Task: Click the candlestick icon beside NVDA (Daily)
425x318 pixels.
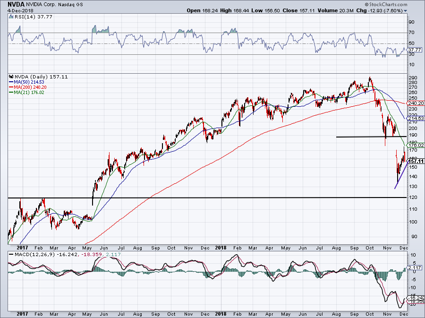Action: pyautogui.click(x=11, y=77)
